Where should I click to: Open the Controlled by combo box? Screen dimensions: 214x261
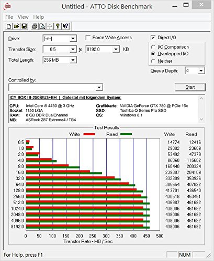(x=55, y=87)
